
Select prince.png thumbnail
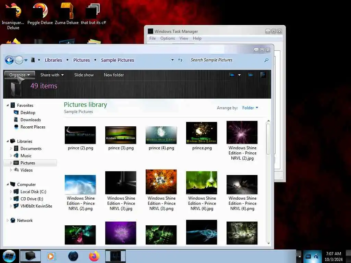(x=202, y=133)
